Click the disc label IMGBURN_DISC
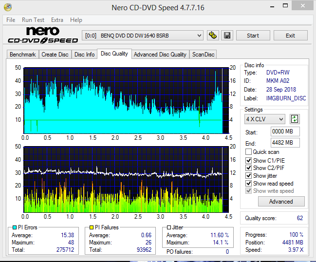The width and height of the screenshot is (316, 262). [286, 98]
